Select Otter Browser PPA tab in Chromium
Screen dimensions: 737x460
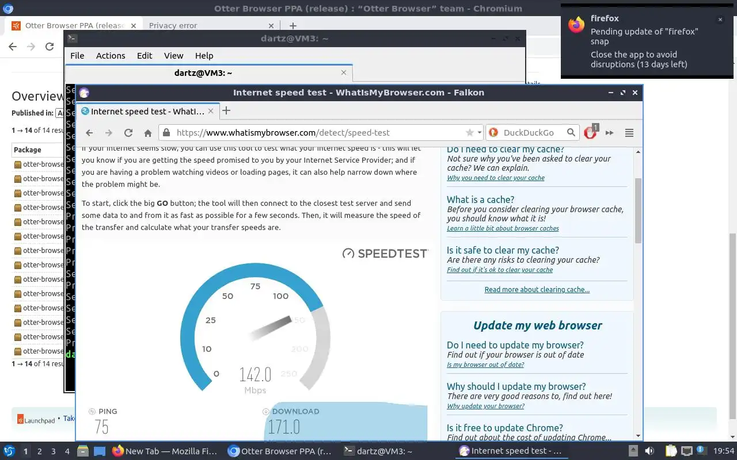coord(73,25)
